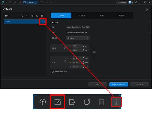This screenshot has height=114, width=152.
Task: Enable the build area offset checkbox
Action: click(53, 72)
